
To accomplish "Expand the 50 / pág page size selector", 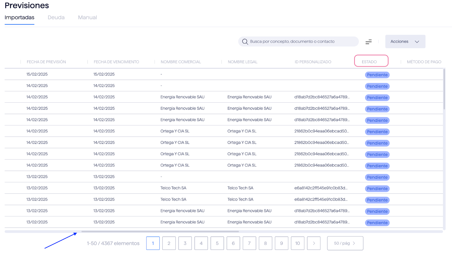I will (345, 243).
